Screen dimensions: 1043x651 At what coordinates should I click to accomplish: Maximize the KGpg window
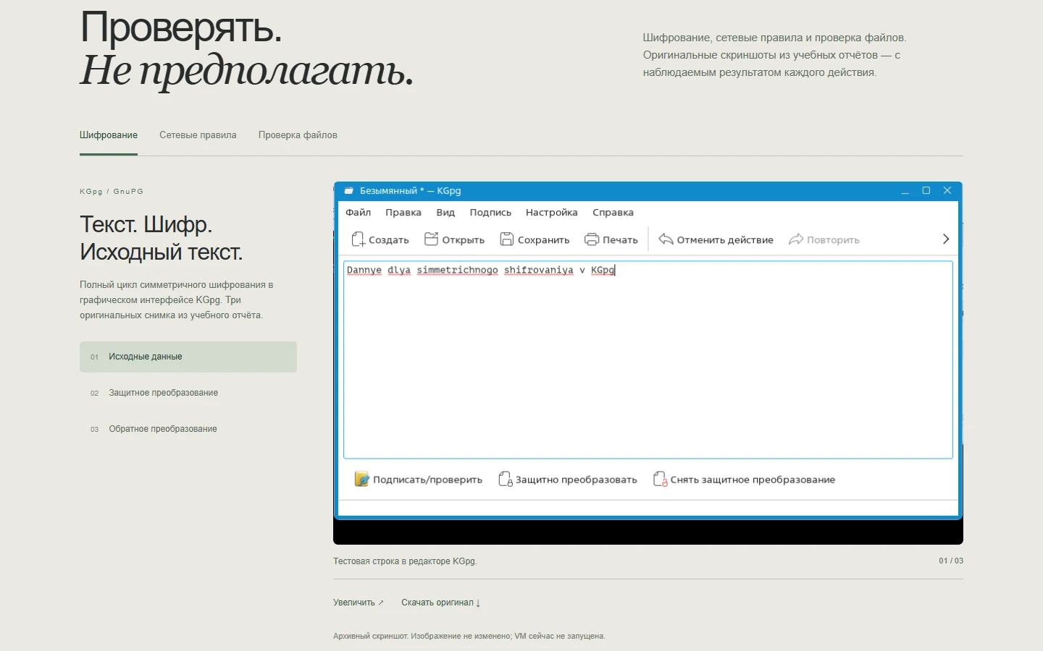926,191
